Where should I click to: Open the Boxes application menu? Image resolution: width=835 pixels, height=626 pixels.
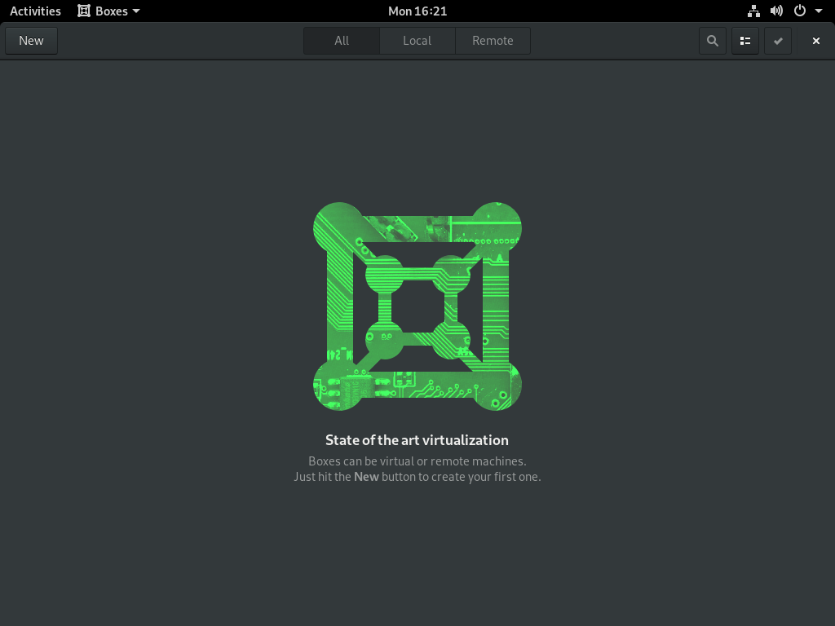tap(108, 11)
